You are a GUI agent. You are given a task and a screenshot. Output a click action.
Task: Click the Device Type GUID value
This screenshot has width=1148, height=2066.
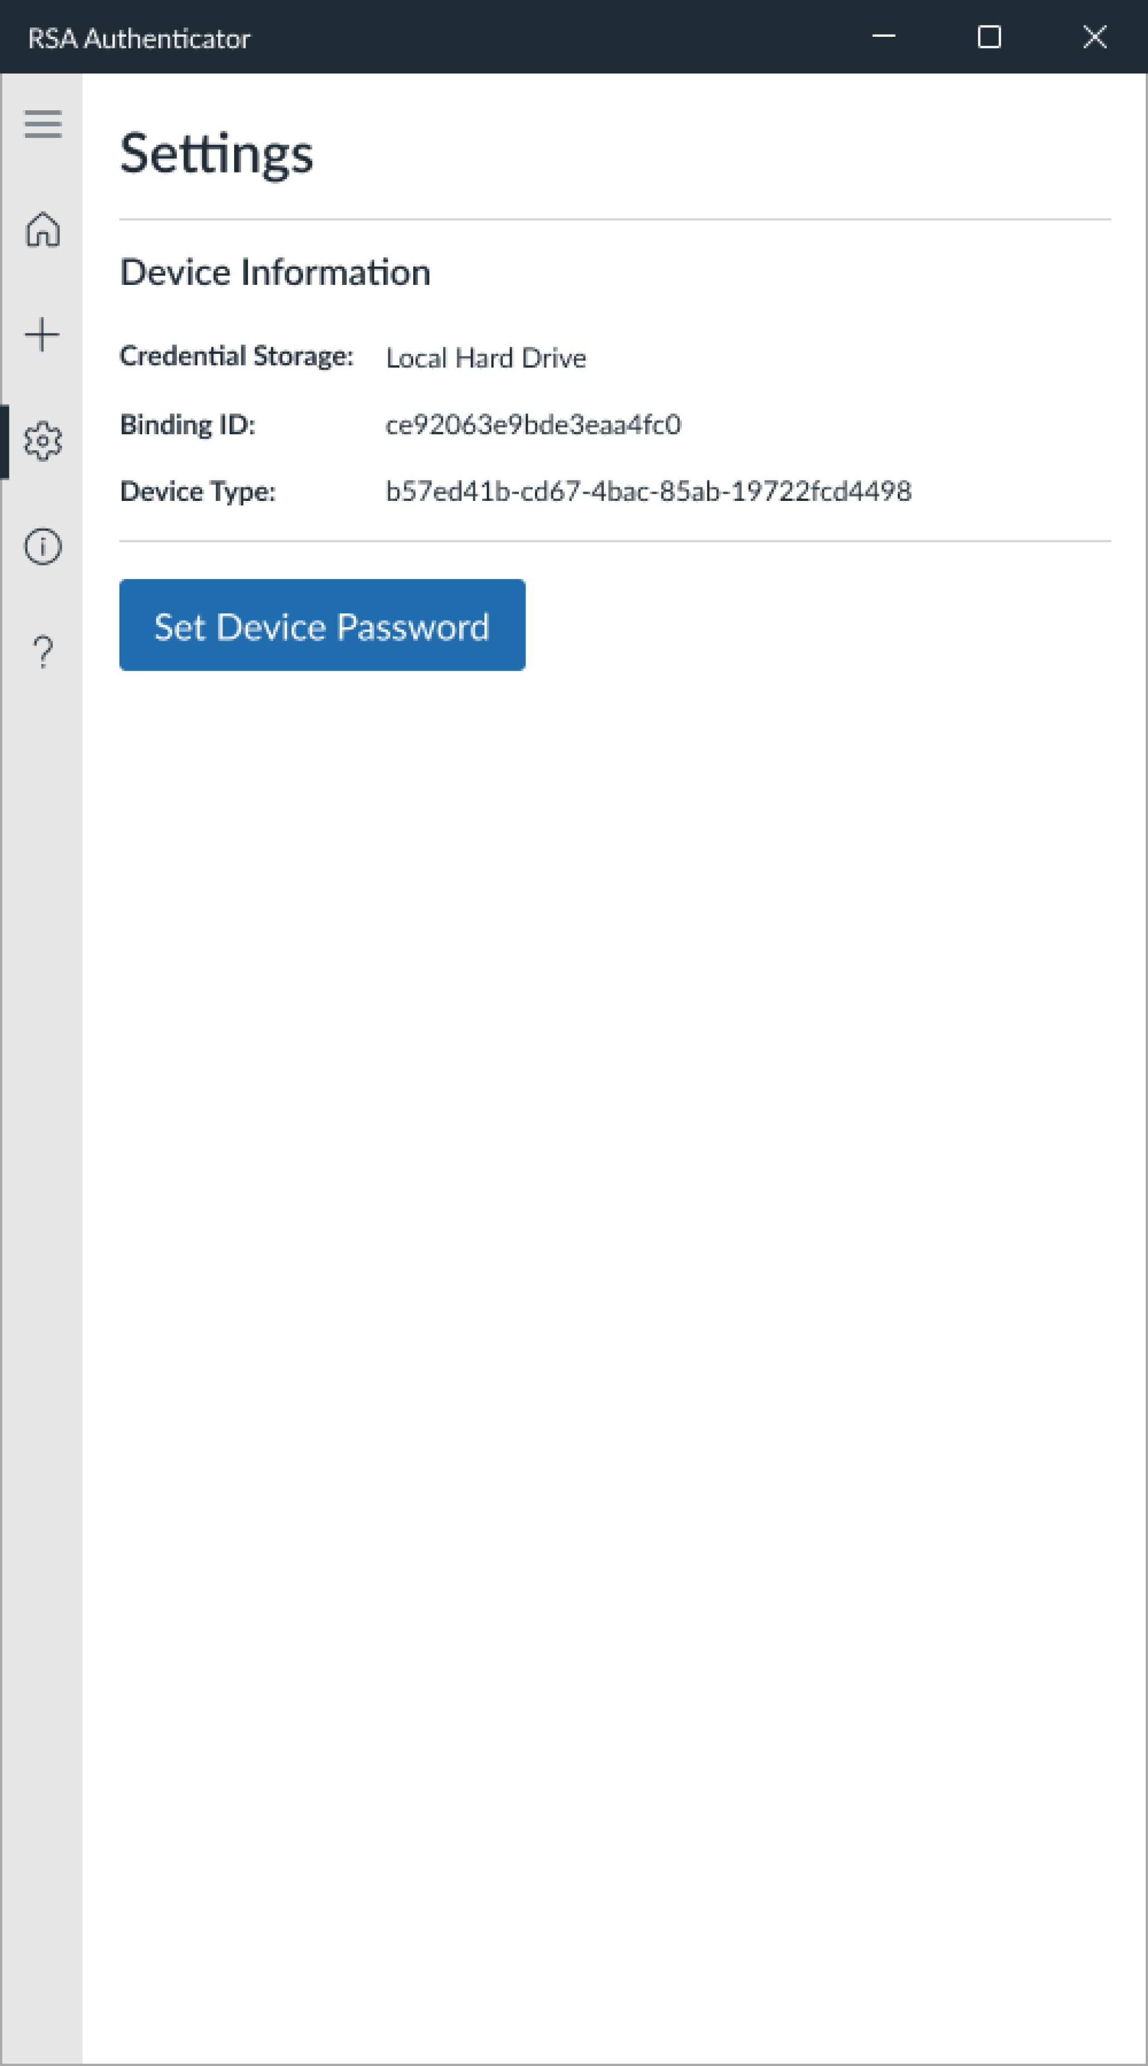coord(648,491)
